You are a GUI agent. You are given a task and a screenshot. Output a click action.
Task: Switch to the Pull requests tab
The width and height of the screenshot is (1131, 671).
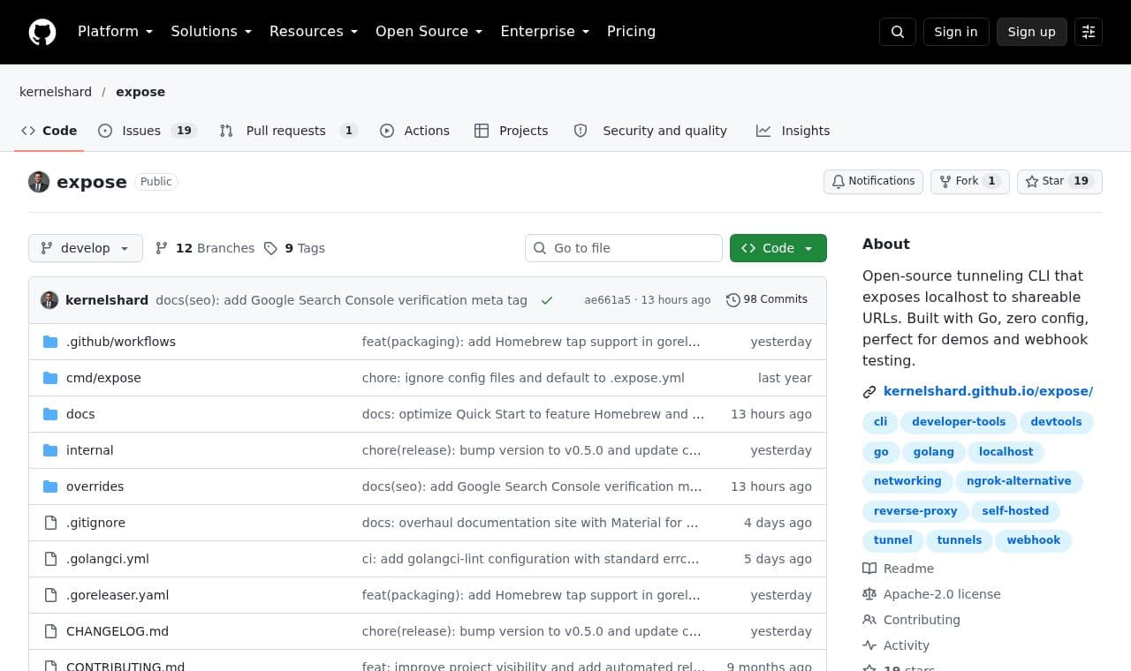pyautogui.click(x=288, y=131)
